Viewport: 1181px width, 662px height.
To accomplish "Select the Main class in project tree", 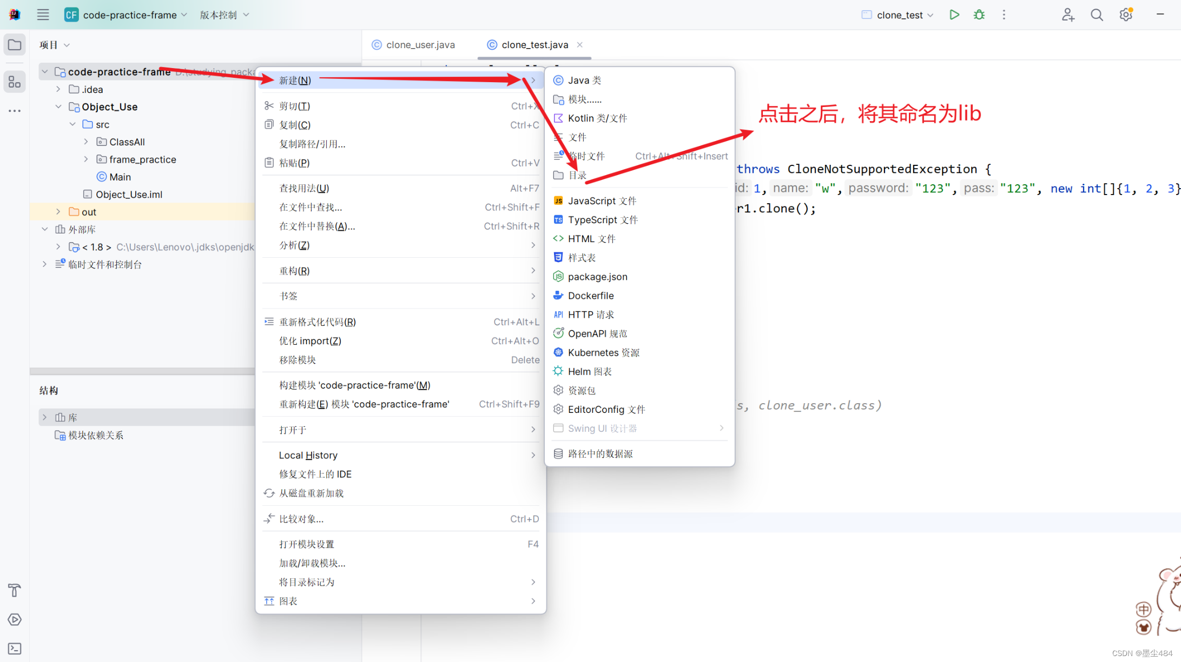I will [x=120, y=177].
